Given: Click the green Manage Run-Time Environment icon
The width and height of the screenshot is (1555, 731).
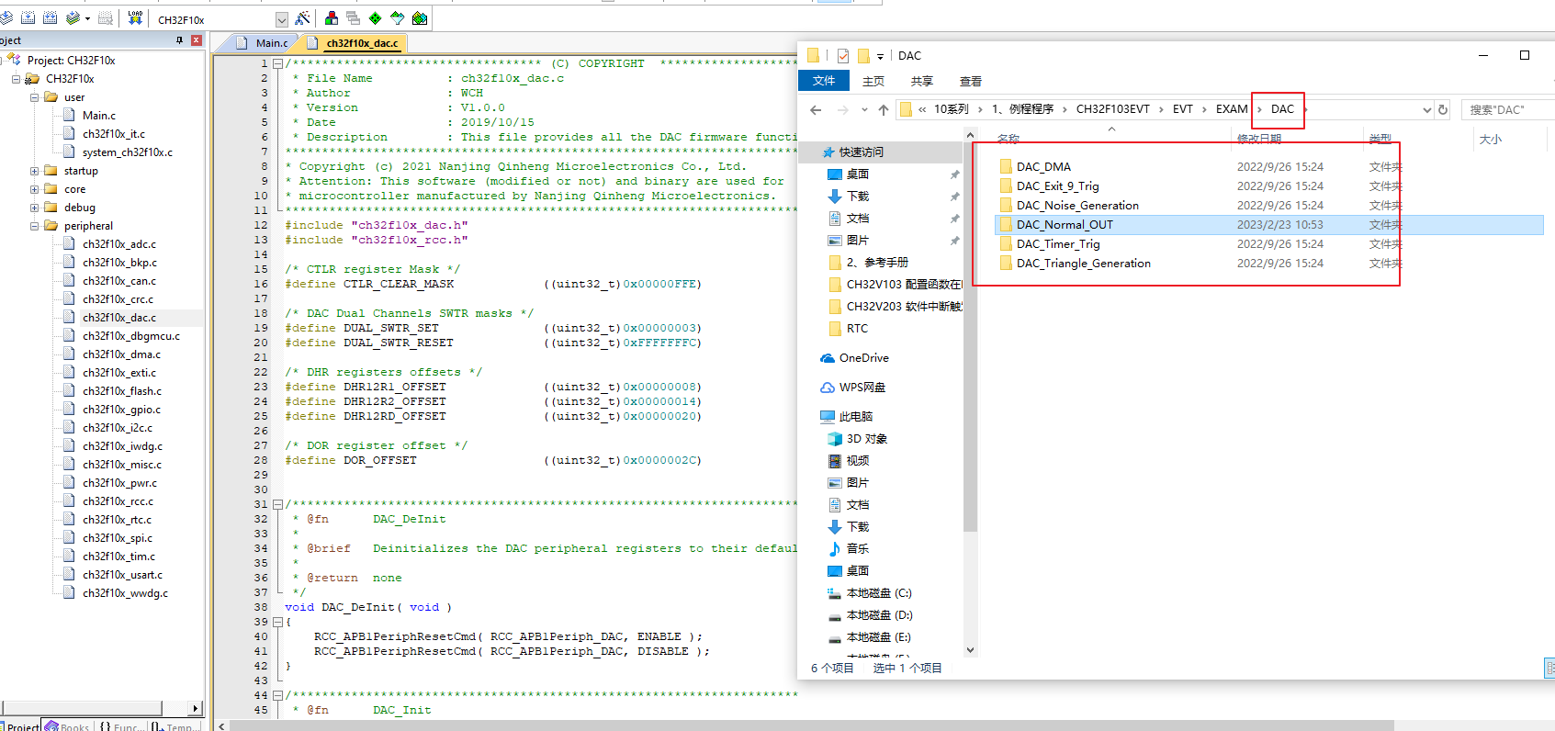Looking at the screenshot, I should point(375,18).
